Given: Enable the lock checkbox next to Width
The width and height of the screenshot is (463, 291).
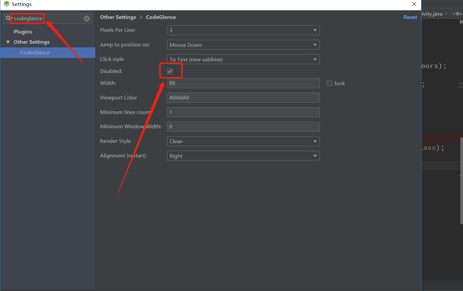Looking at the screenshot, I should [x=329, y=83].
